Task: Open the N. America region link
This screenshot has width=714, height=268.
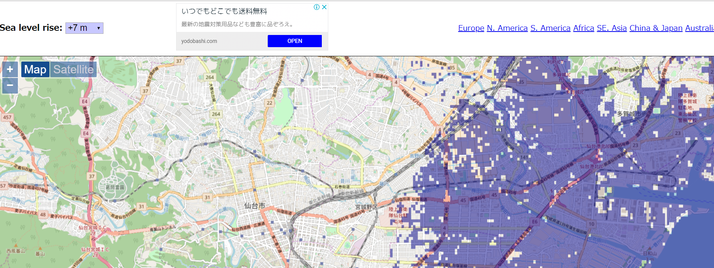Action: click(x=507, y=28)
